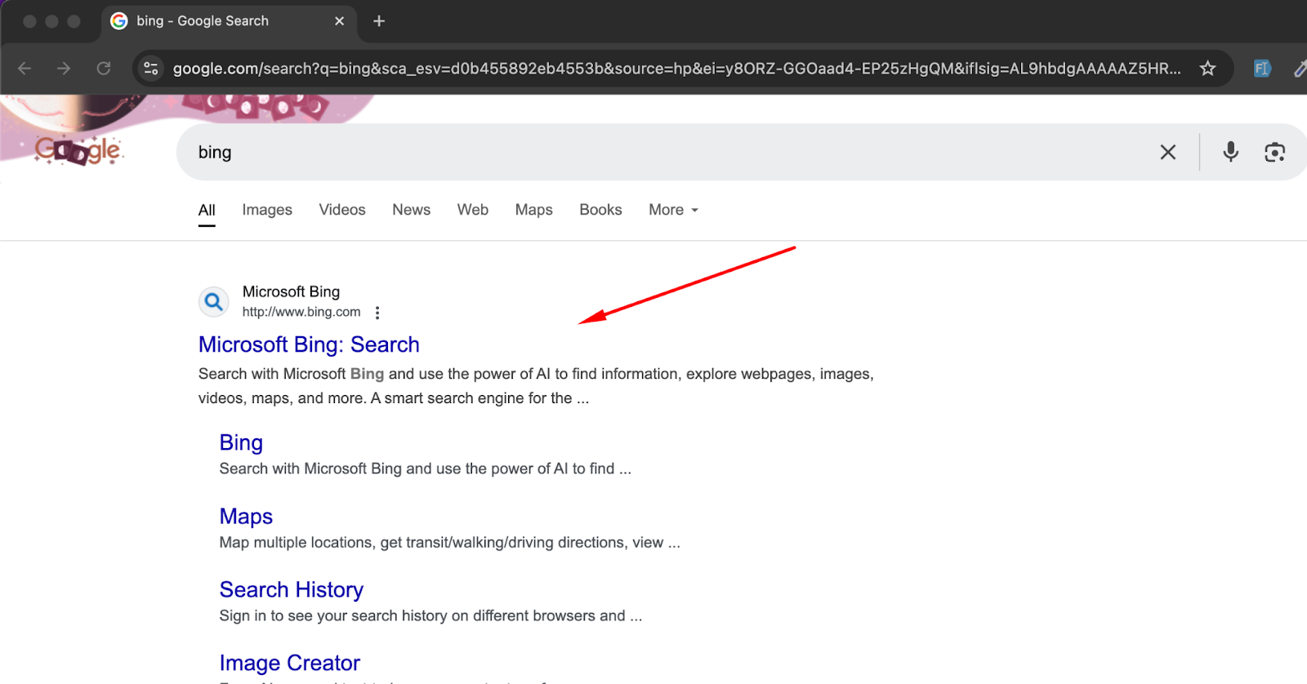This screenshot has height=684, width=1307.
Task: Select the bing - Google Search tab
Action: pos(229,21)
